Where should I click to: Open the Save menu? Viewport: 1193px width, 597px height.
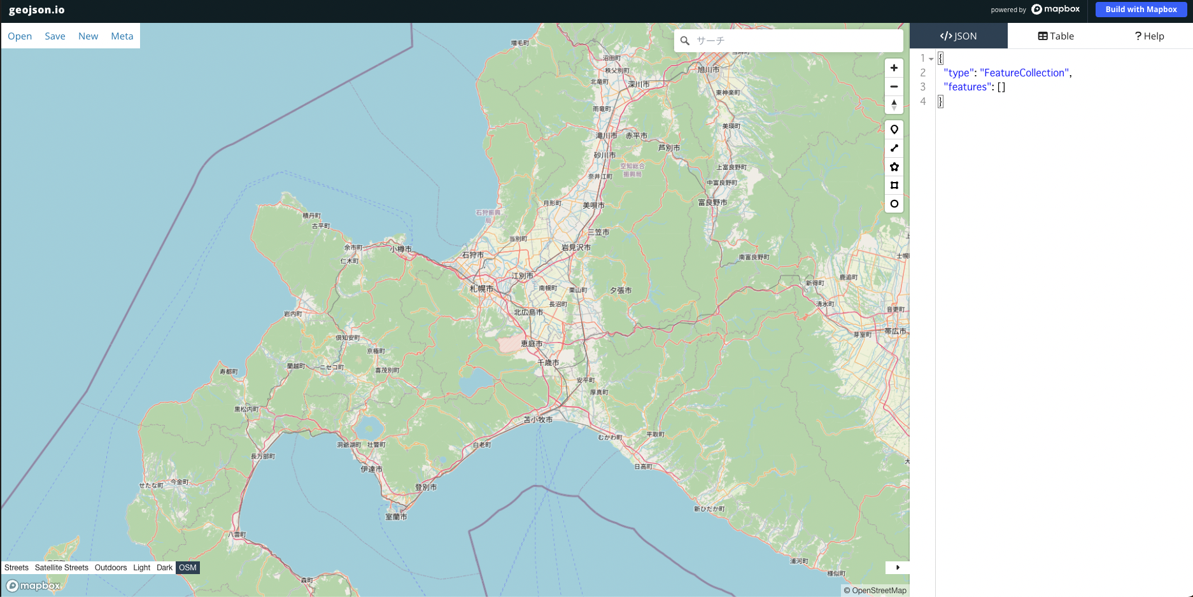click(54, 36)
